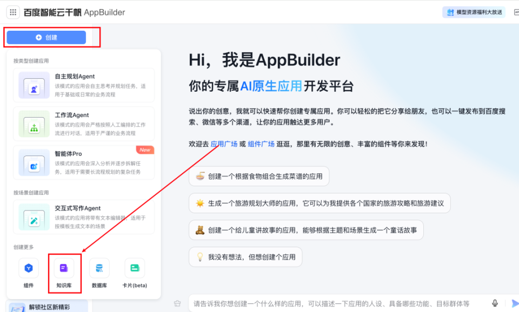Select the 交互式写作Agent card icon
Viewport: 519px width, 312px height.
[34, 217]
